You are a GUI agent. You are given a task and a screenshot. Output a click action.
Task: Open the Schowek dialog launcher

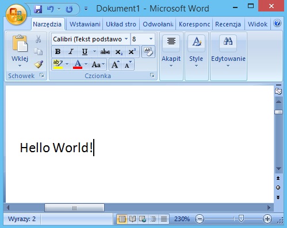point(42,75)
